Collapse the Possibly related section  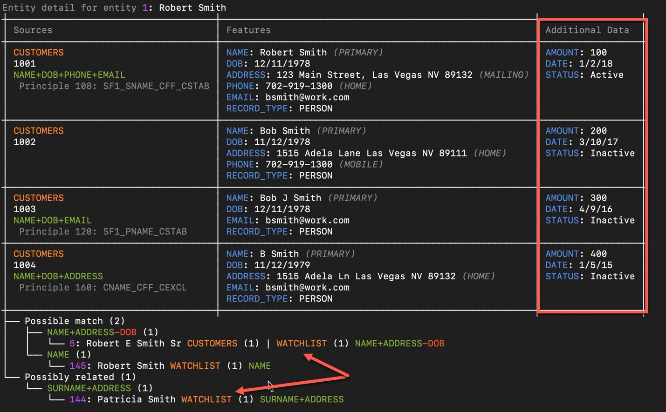coord(81,377)
